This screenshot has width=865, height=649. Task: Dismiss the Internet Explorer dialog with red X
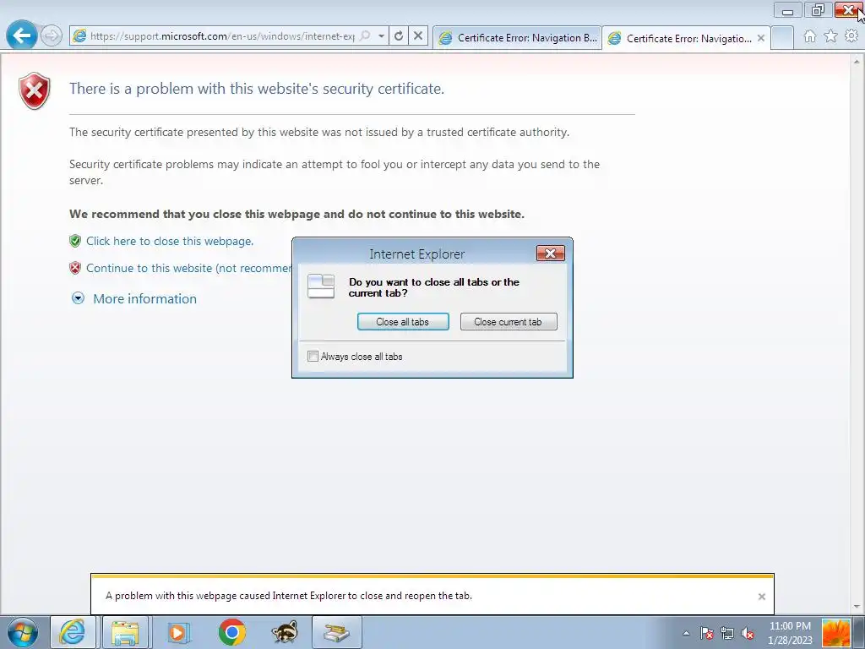551,254
